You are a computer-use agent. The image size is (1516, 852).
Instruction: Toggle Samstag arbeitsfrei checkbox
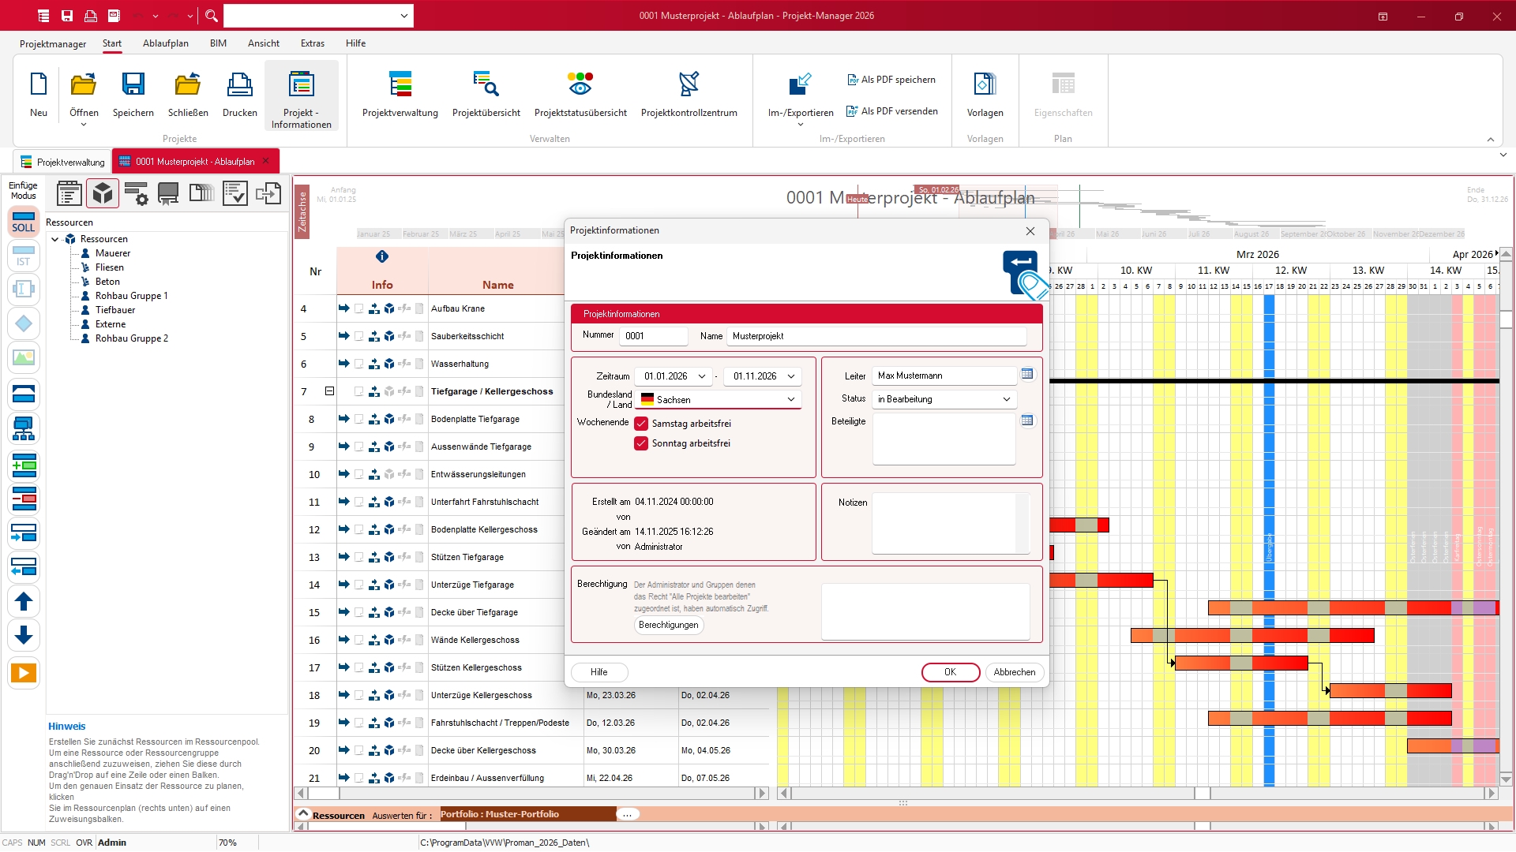[641, 424]
